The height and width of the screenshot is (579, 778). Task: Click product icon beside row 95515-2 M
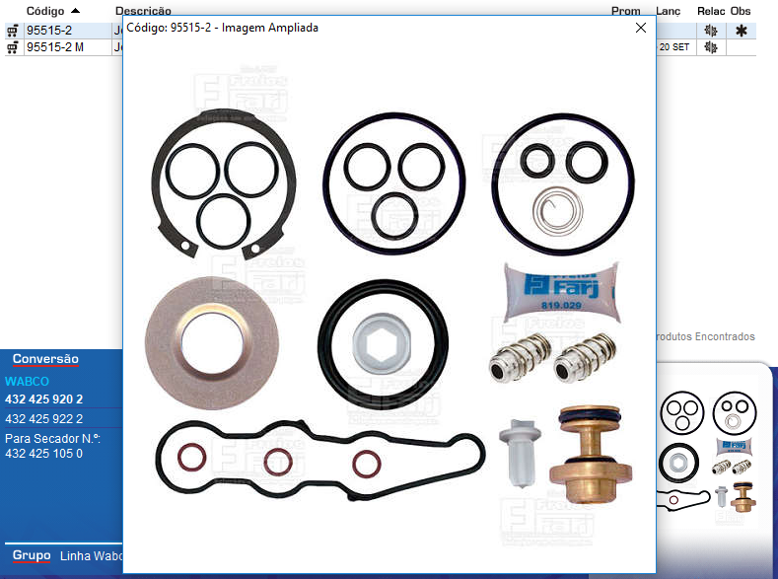13,46
